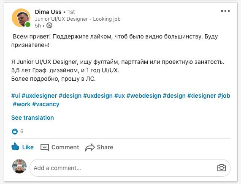Viewport: 241px width, 184px height.
Task: Open the #job hashtag
Action: click(x=224, y=96)
